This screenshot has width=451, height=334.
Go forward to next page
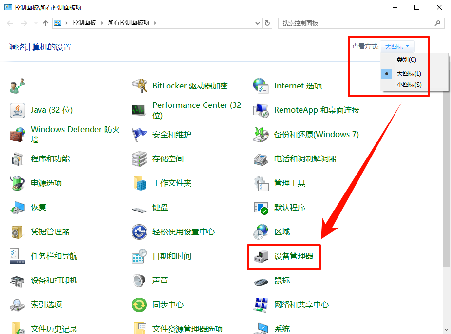(24, 23)
